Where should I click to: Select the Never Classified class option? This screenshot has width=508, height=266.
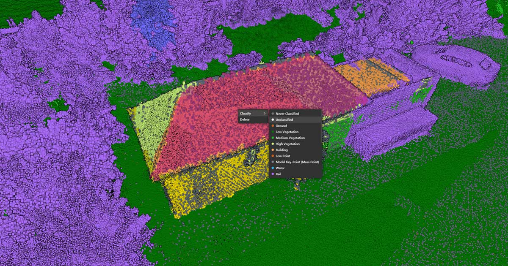287,114
